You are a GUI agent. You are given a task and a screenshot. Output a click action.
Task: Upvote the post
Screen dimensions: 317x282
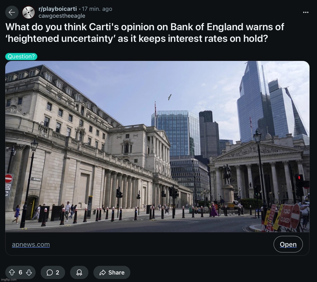(x=12, y=272)
